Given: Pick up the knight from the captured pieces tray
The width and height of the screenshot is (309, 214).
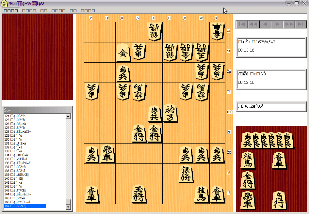Looking at the screenshot, I should [x=248, y=160].
